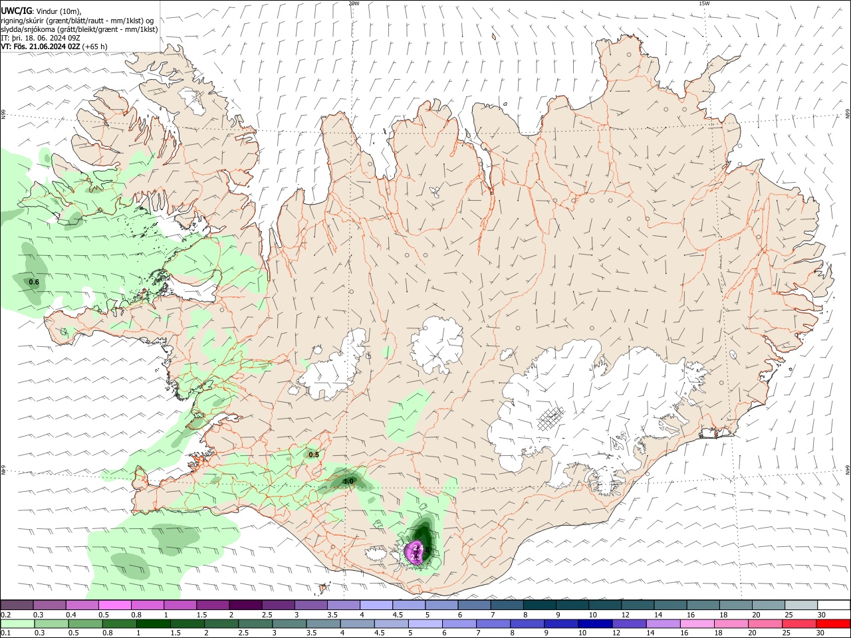851x638 pixels.
Task: Select the palest green 0.1–0.3 rain scale swatch
Action: [17, 623]
